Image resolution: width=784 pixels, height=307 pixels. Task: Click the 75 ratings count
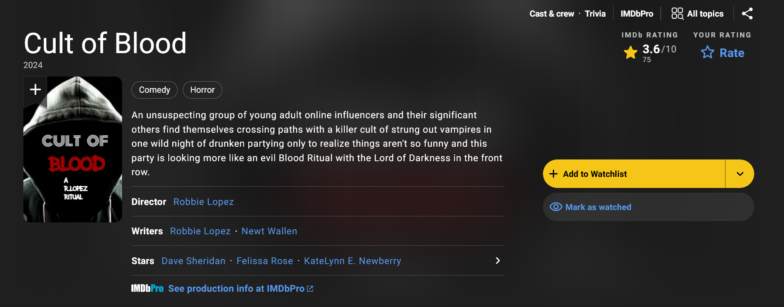(647, 60)
